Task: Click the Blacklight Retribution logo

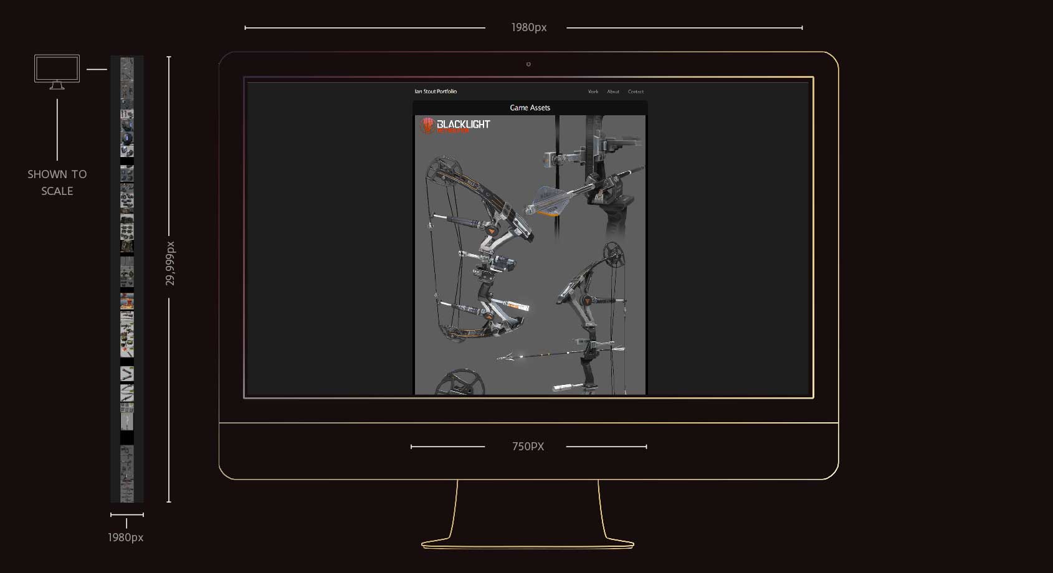Action: [455, 125]
